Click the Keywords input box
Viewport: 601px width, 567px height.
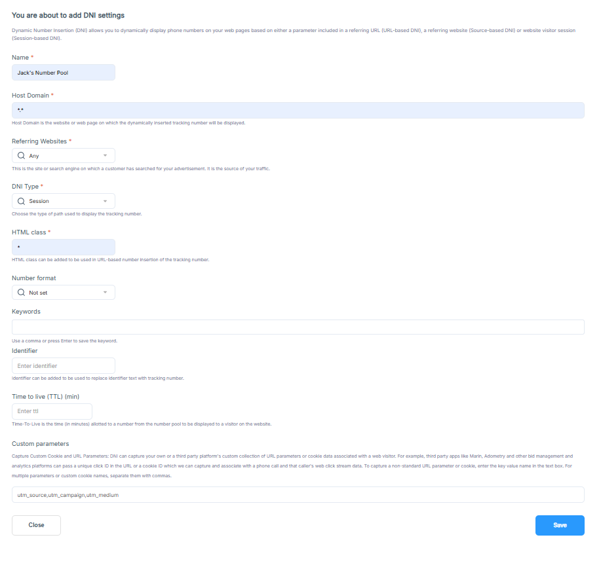click(298, 327)
